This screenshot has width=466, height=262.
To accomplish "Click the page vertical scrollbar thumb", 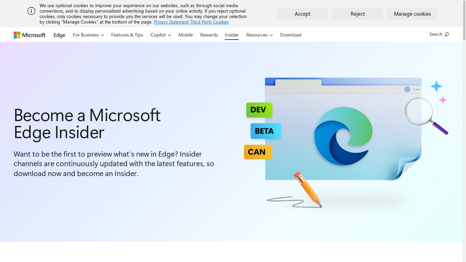I will point(464,20).
